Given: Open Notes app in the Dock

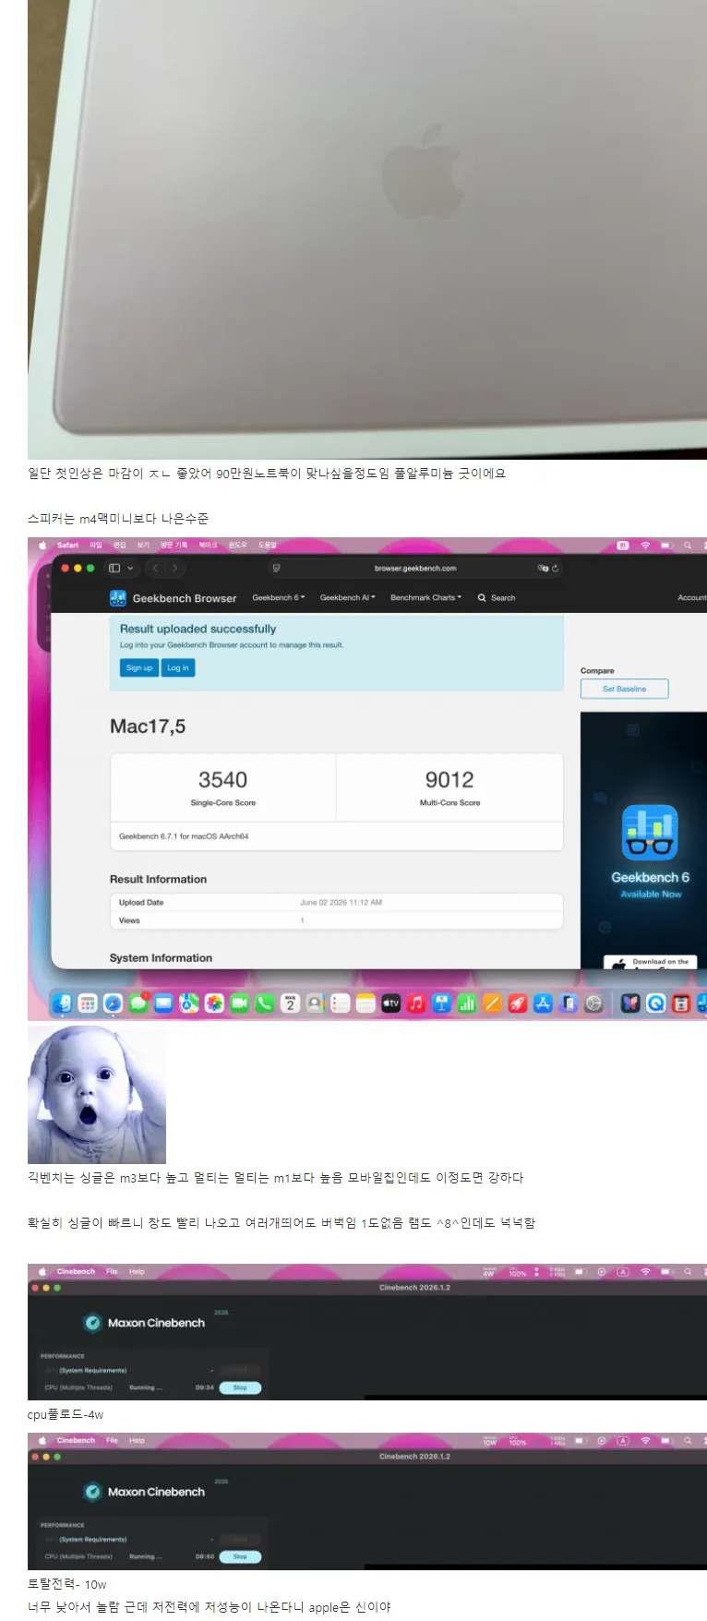Looking at the screenshot, I should point(365,1003).
